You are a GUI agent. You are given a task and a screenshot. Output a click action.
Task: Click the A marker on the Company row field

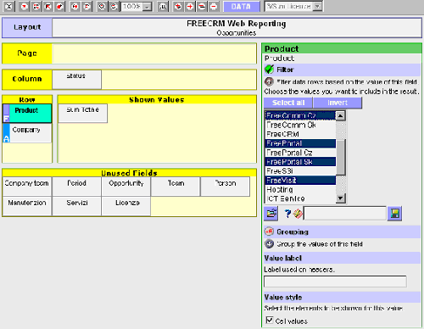[6, 133]
